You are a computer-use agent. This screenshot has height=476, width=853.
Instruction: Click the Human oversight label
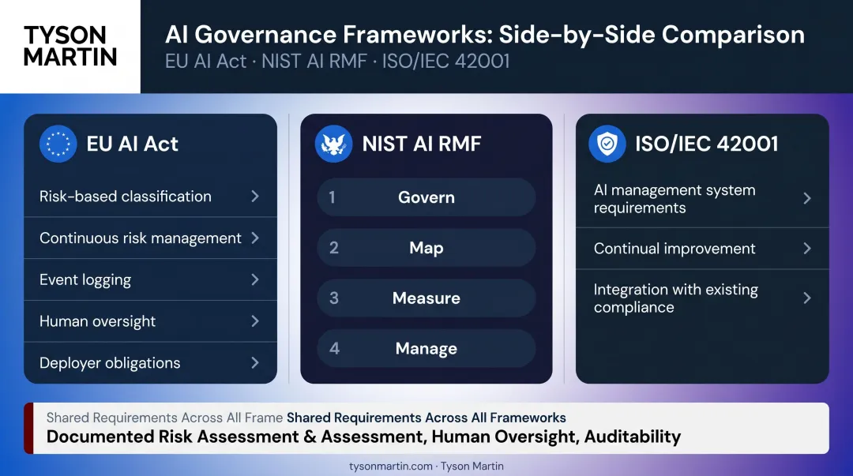pos(97,321)
